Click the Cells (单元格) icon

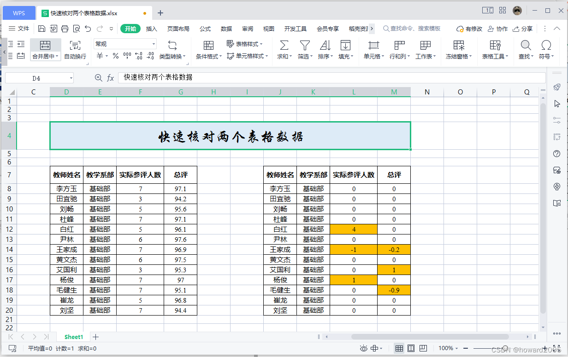click(374, 45)
